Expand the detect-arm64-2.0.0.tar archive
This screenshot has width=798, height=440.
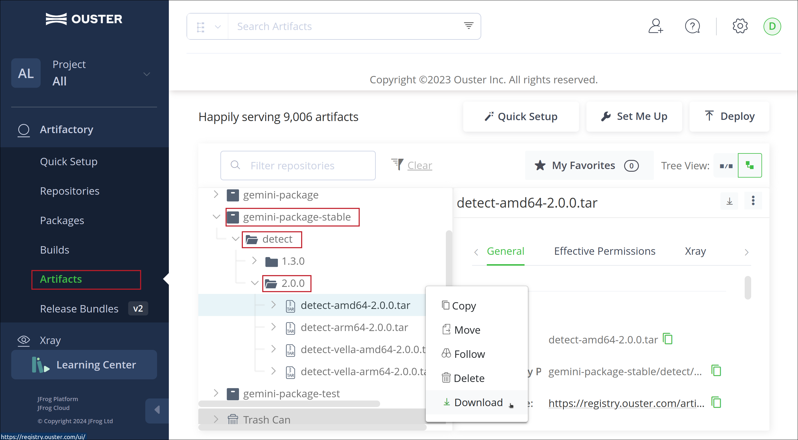pyautogui.click(x=273, y=327)
